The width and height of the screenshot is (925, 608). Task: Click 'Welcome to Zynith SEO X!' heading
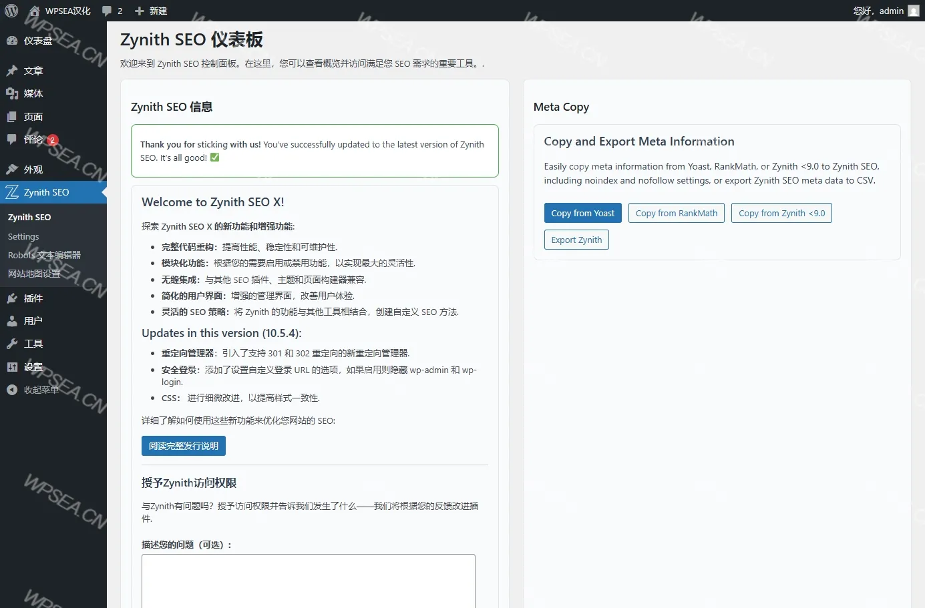(x=213, y=202)
